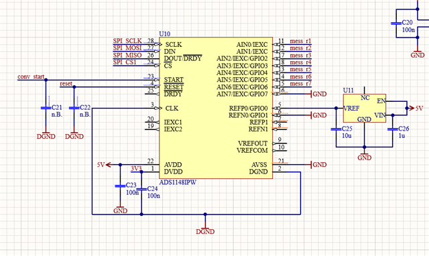The height and width of the screenshot is (256, 429).
Task: Select capacitor C25 symbol
Action: coord(336,129)
